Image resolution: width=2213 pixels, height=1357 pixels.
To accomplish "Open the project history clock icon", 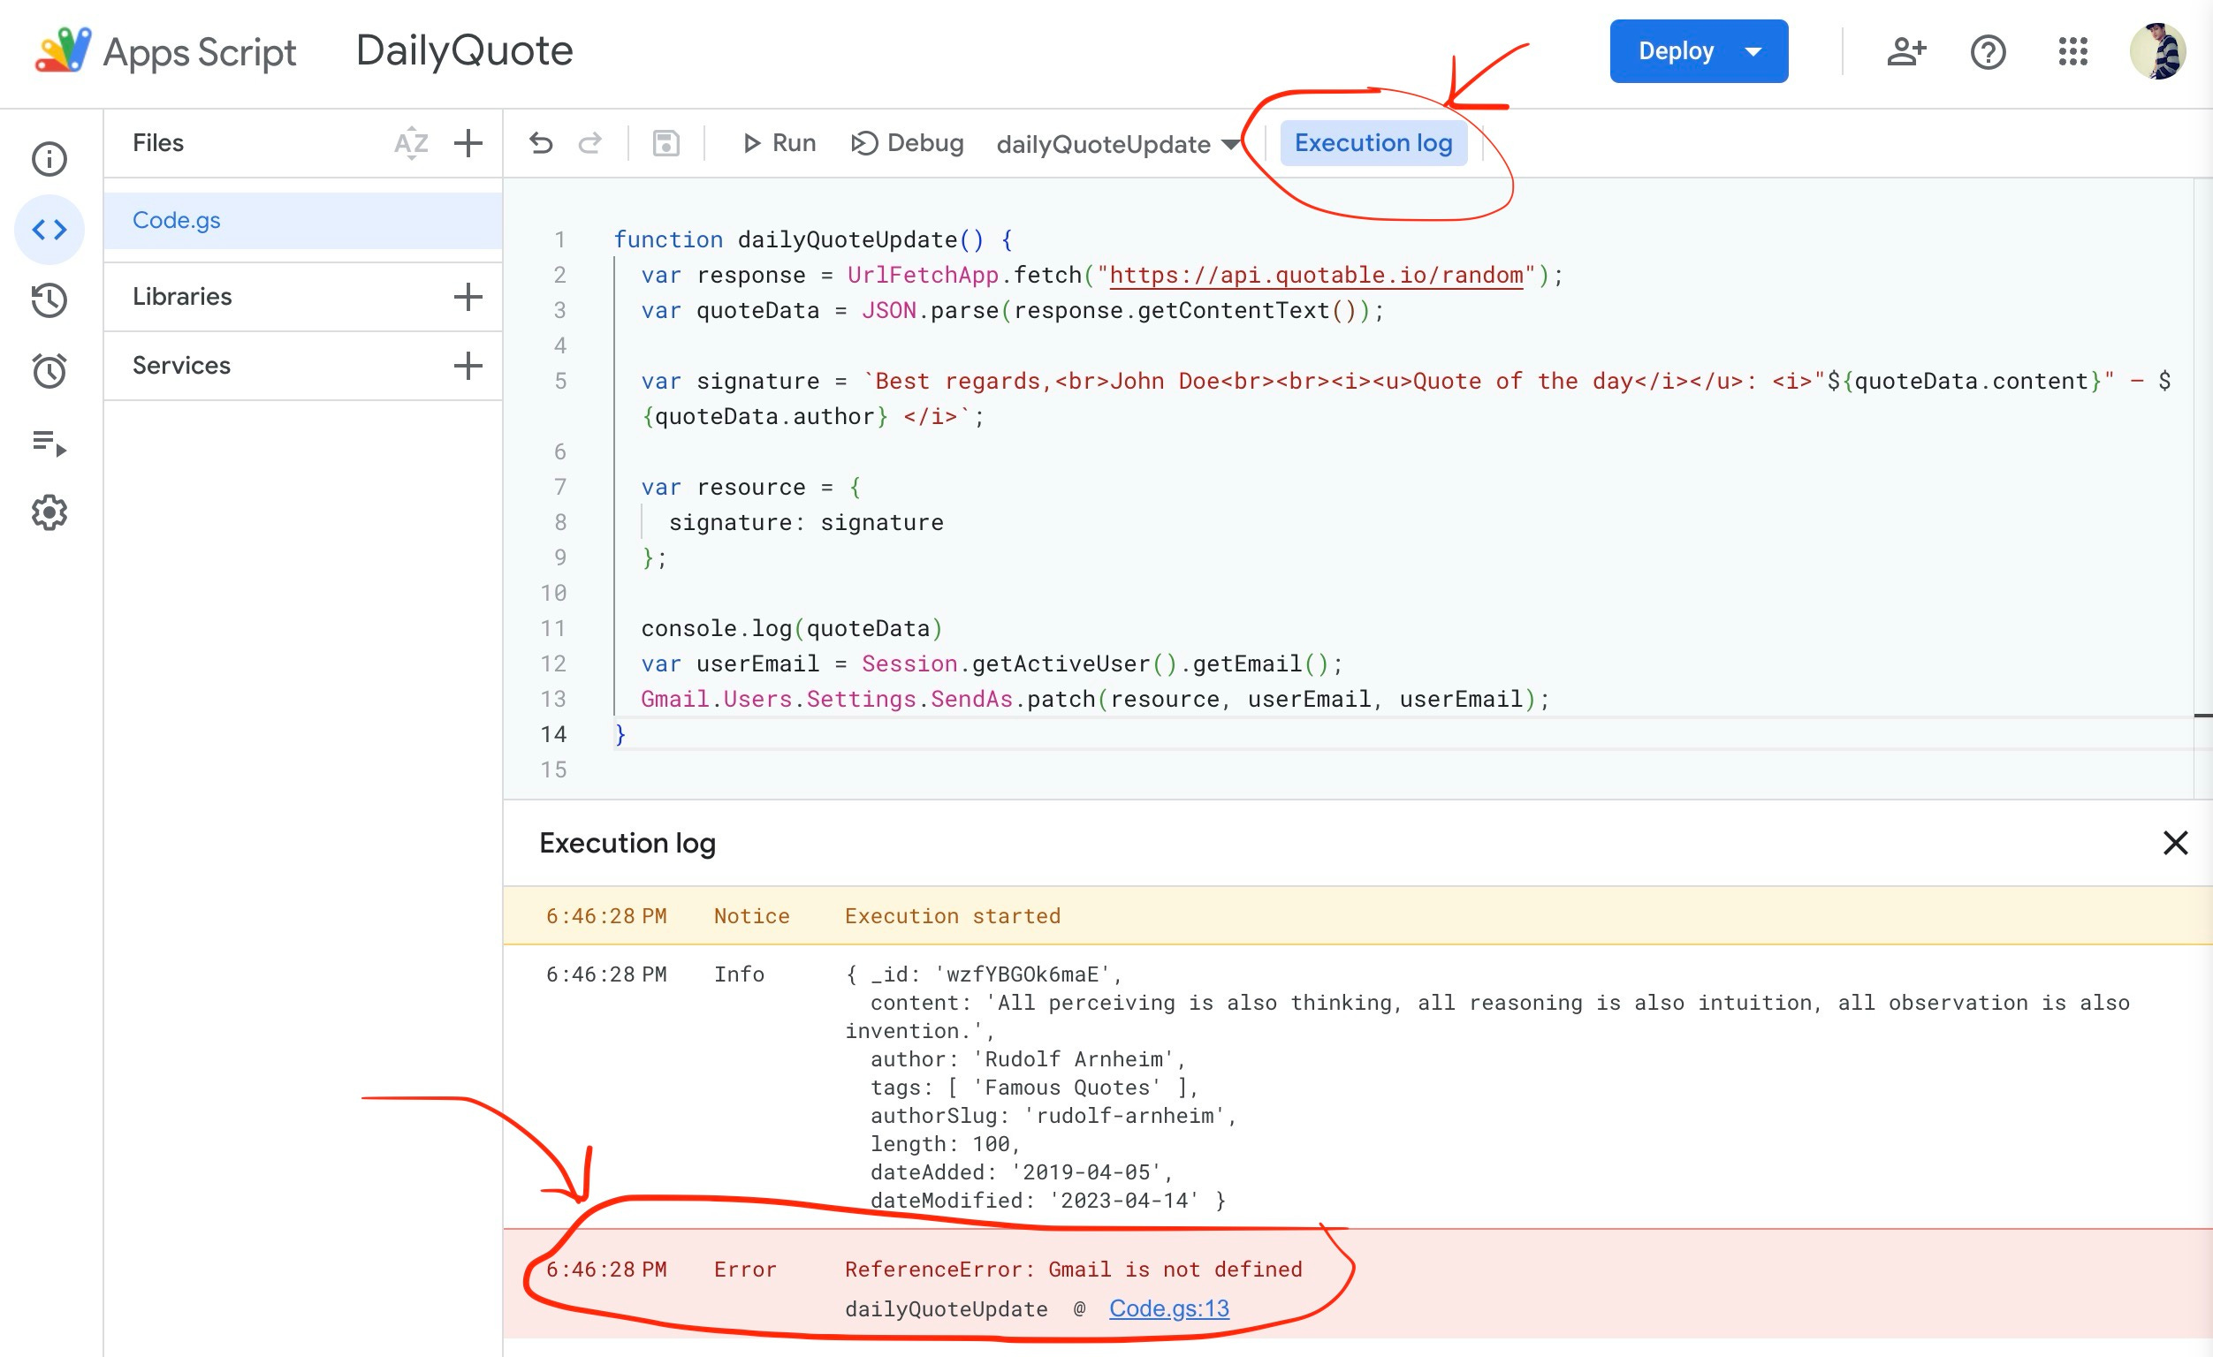I will 49,300.
